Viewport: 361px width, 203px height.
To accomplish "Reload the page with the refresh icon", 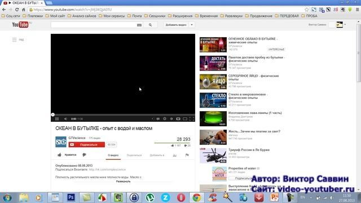I will [x=17, y=10].
